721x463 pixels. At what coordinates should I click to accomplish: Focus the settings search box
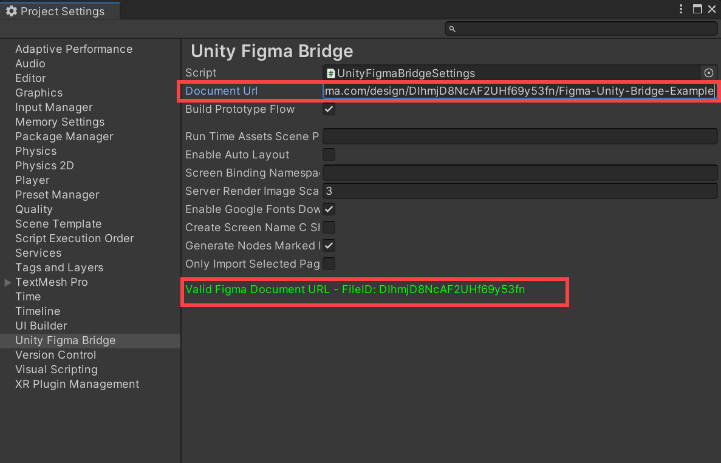pyautogui.click(x=581, y=29)
